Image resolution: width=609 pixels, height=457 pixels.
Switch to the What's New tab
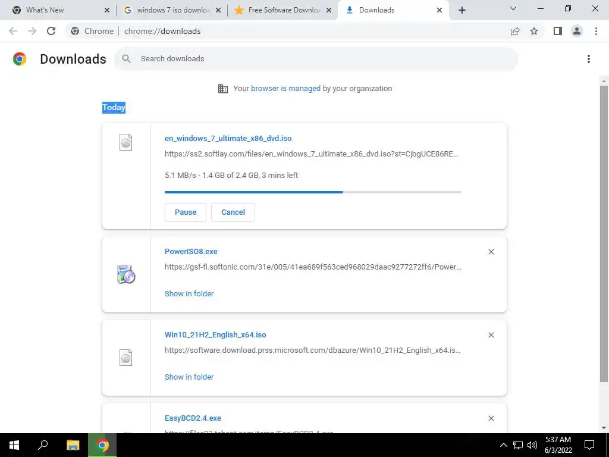coord(58,10)
